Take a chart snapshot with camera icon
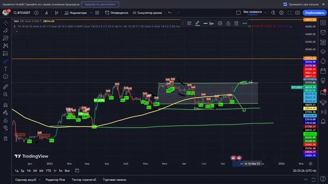The width and height of the screenshot is (328, 184). [297, 13]
